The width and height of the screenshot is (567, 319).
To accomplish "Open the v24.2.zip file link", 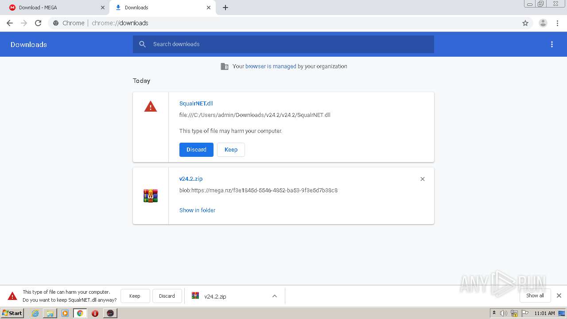I will coord(191,179).
